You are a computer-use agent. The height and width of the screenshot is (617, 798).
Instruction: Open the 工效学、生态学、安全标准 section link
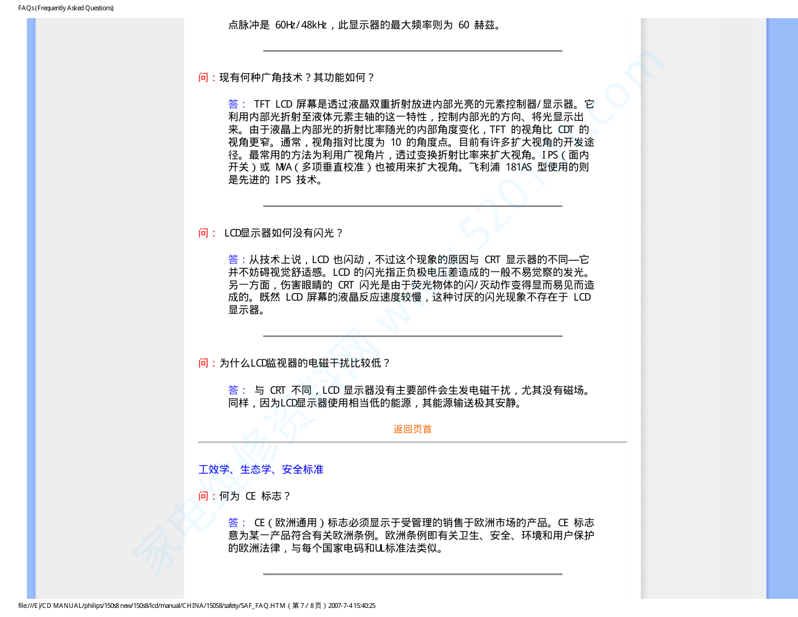[261, 469]
